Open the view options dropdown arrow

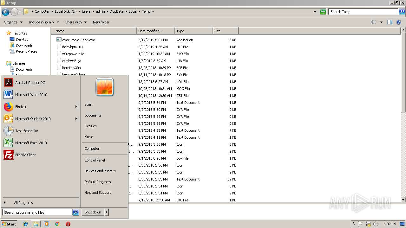(x=381, y=22)
